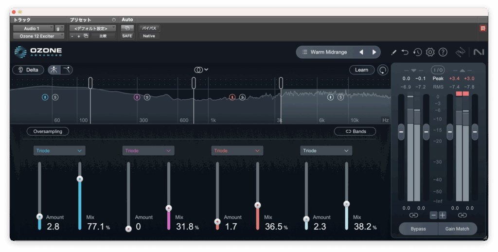Click the reset loop icon beside Learn
This screenshot has height=252, width=498.
[x=383, y=70]
